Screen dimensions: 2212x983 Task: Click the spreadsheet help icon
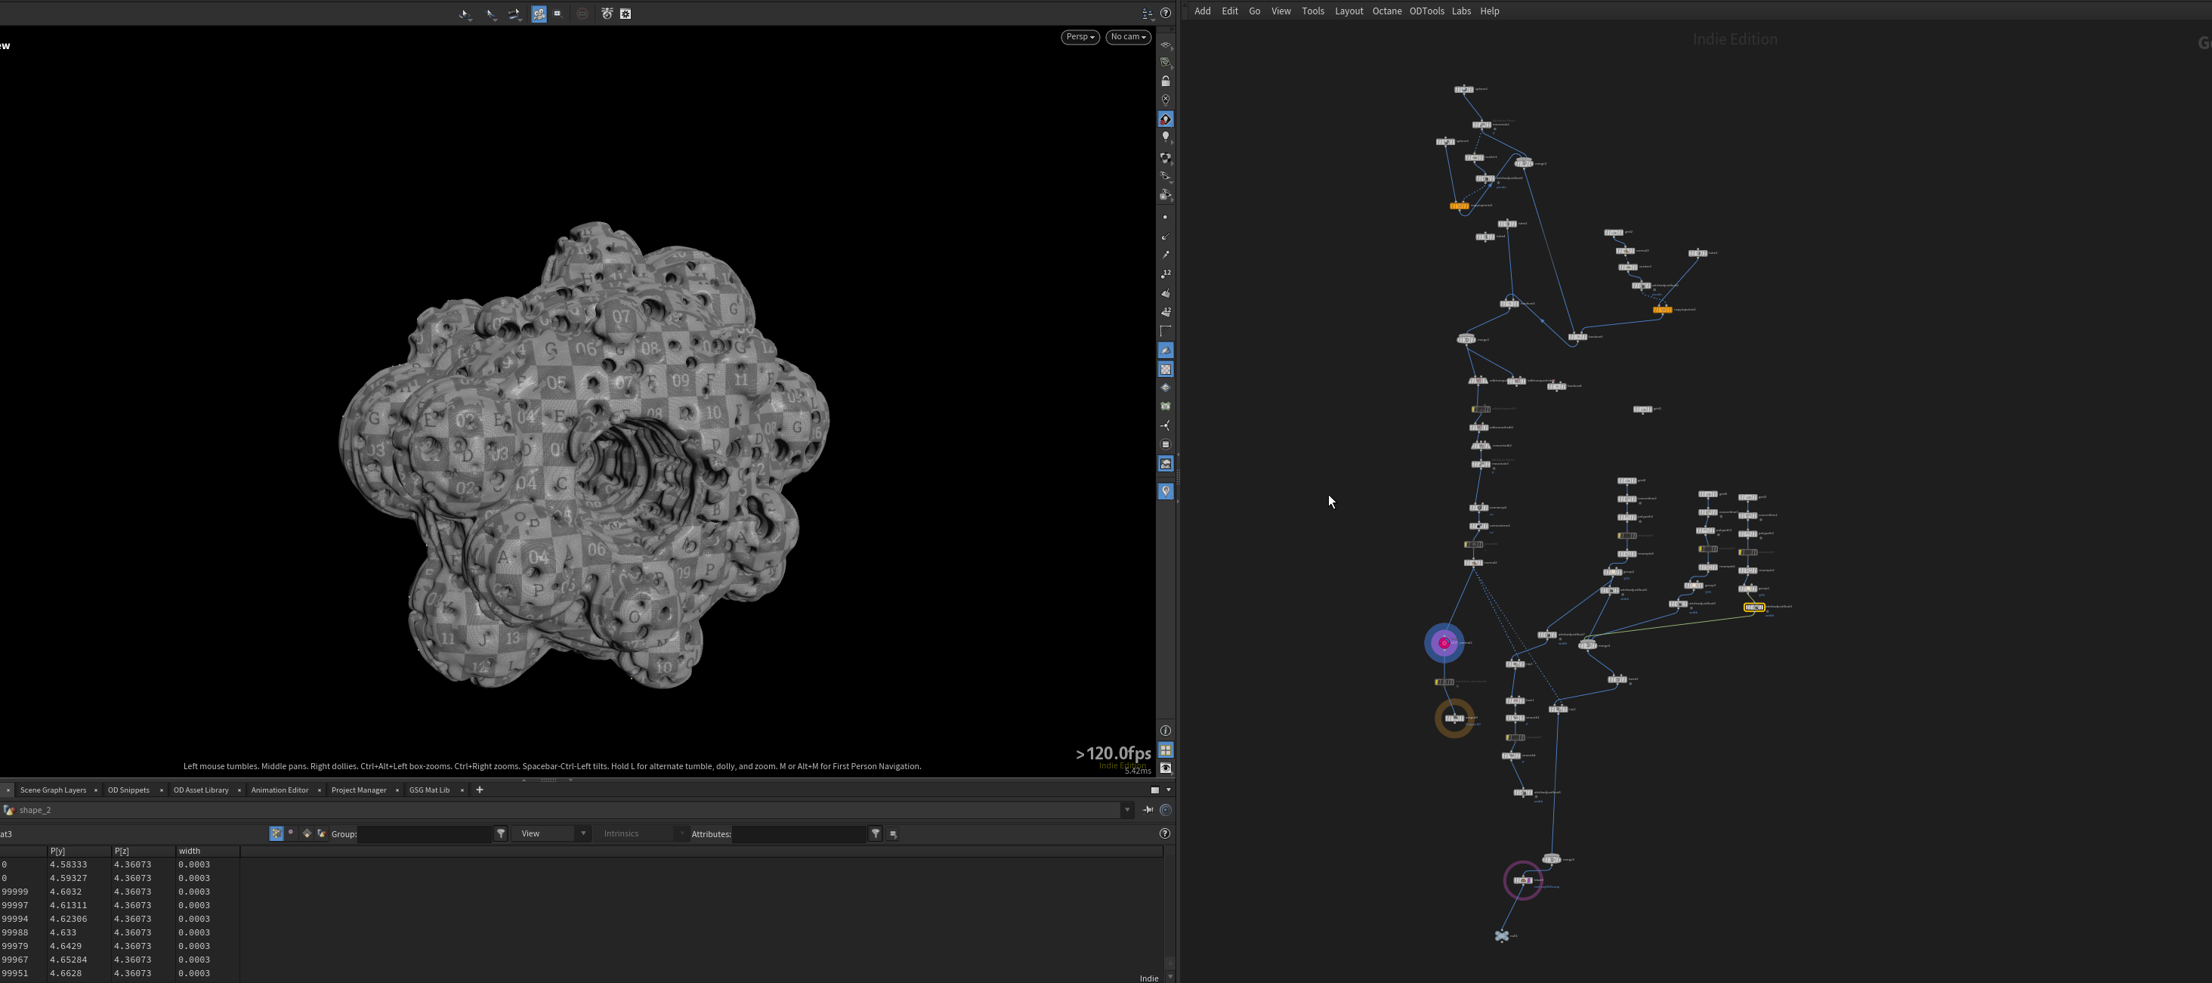pyautogui.click(x=1165, y=833)
